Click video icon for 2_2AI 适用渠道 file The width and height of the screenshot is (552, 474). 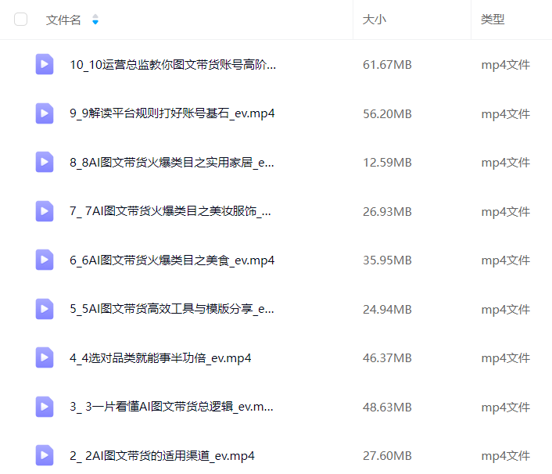pyautogui.click(x=45, y=456)
